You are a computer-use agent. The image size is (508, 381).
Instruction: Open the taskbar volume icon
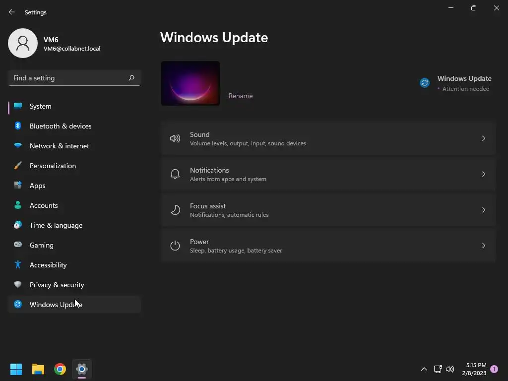450,369
